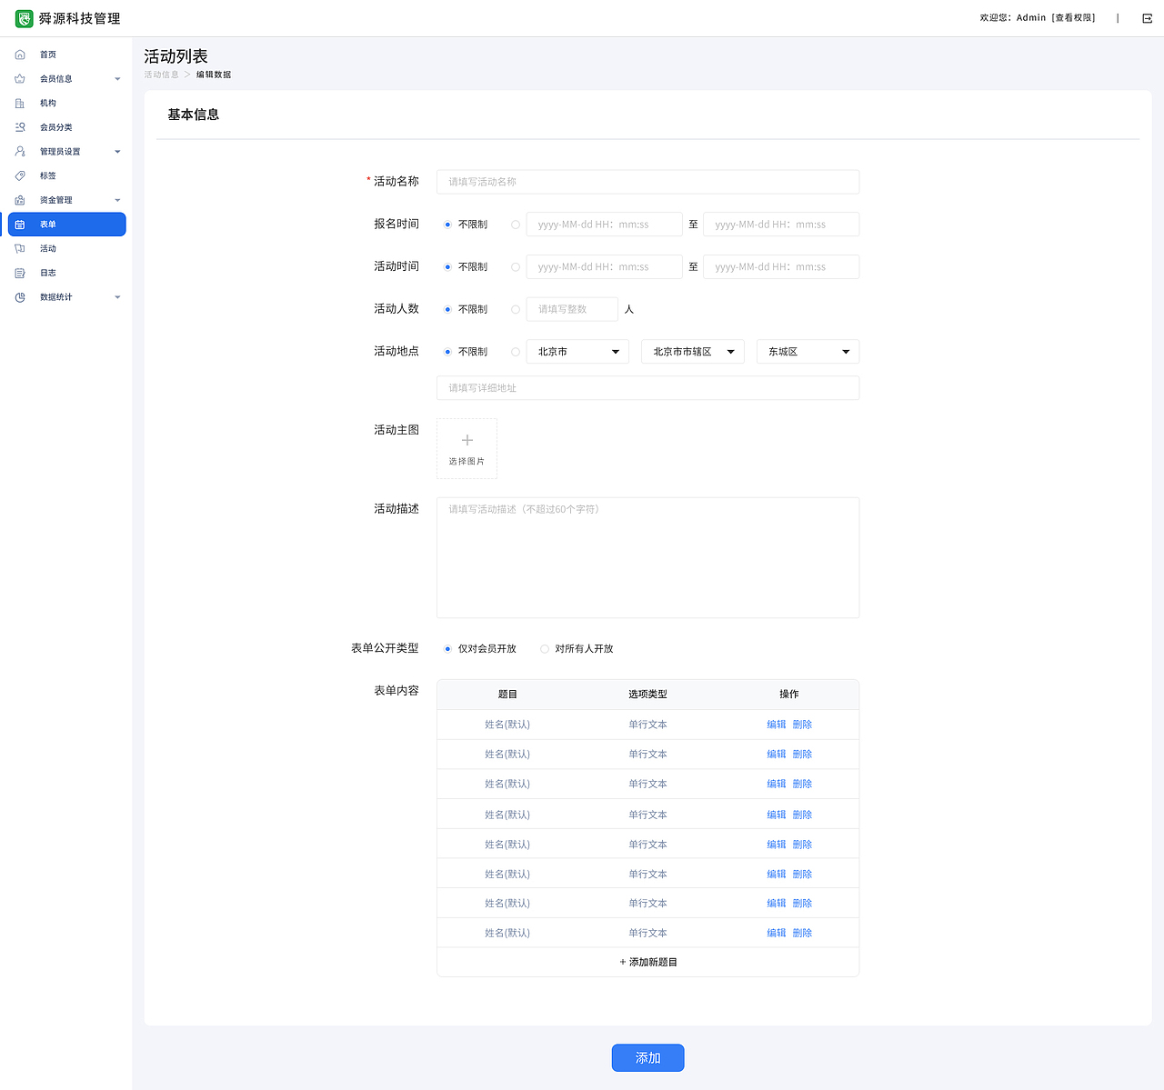Click the green shield app logo
This screenshot has height=1090, width=1164.
[x=25, y=18]
